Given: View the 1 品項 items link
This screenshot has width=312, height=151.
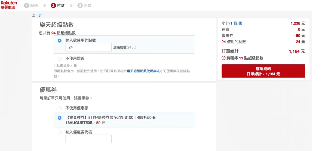Looking at the screenshot, I should pyautogui.click(x=236, y=23).
